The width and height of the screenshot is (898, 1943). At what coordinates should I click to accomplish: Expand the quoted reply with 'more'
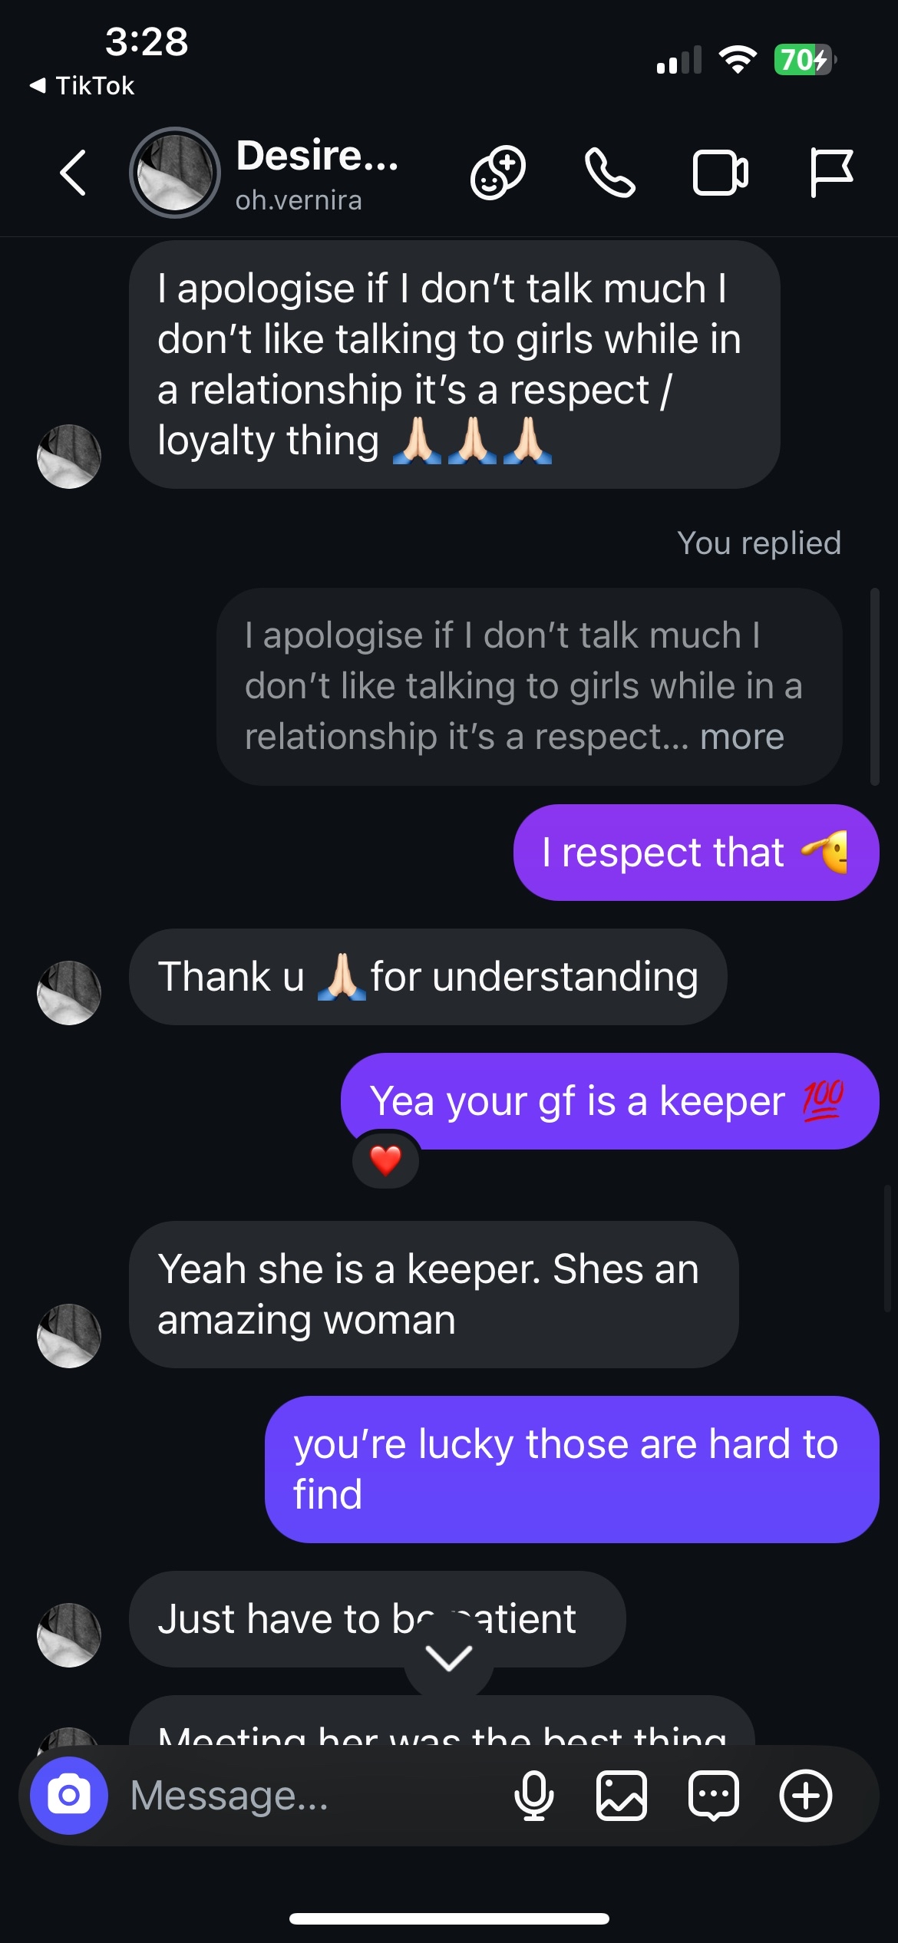point(741,737)
